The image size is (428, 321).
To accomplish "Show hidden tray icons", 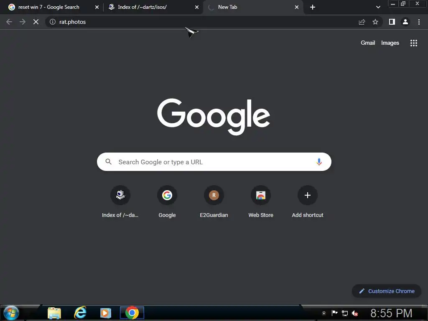I will click(x=324, y=313).
